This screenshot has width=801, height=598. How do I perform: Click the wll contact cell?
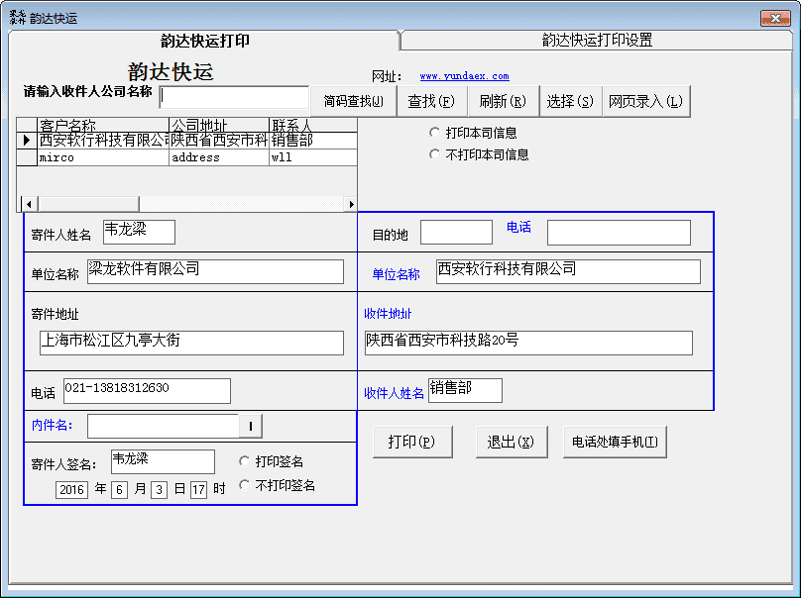(312, 157)
